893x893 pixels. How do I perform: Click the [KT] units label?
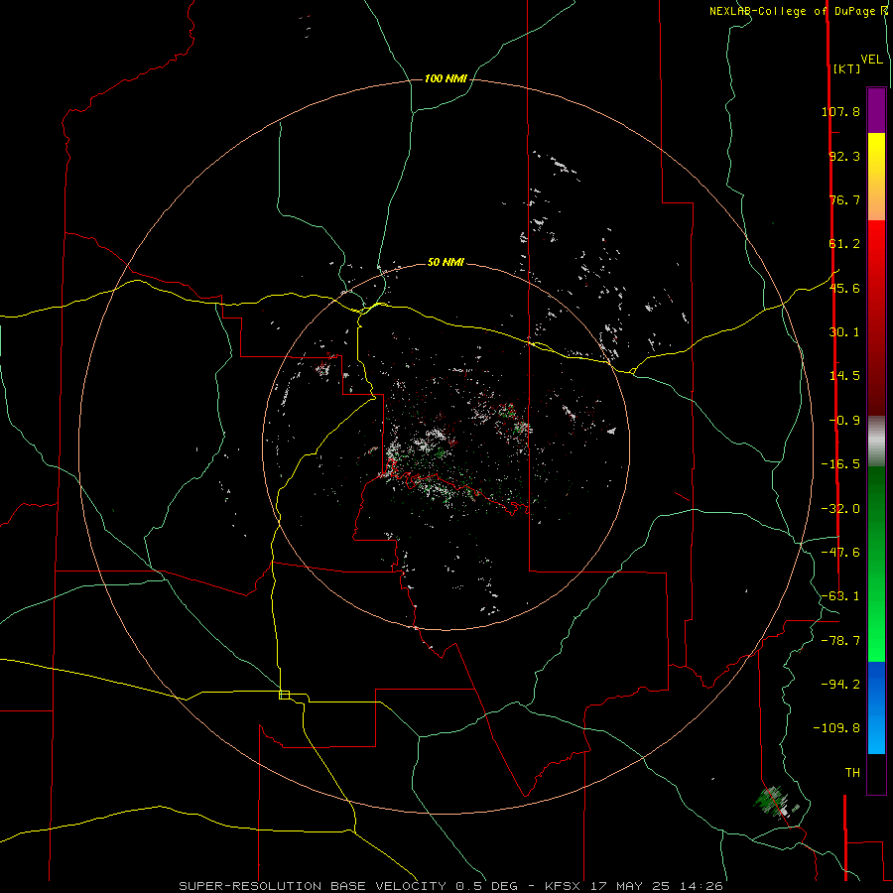(x=846, y=68)
